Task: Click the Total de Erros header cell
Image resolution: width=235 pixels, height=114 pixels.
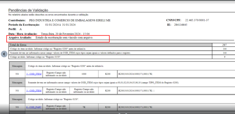Action: coord(110,45)
